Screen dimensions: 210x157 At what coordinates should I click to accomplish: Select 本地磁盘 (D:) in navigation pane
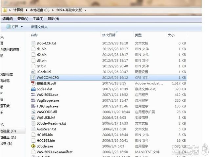click(x=8, y=137)
